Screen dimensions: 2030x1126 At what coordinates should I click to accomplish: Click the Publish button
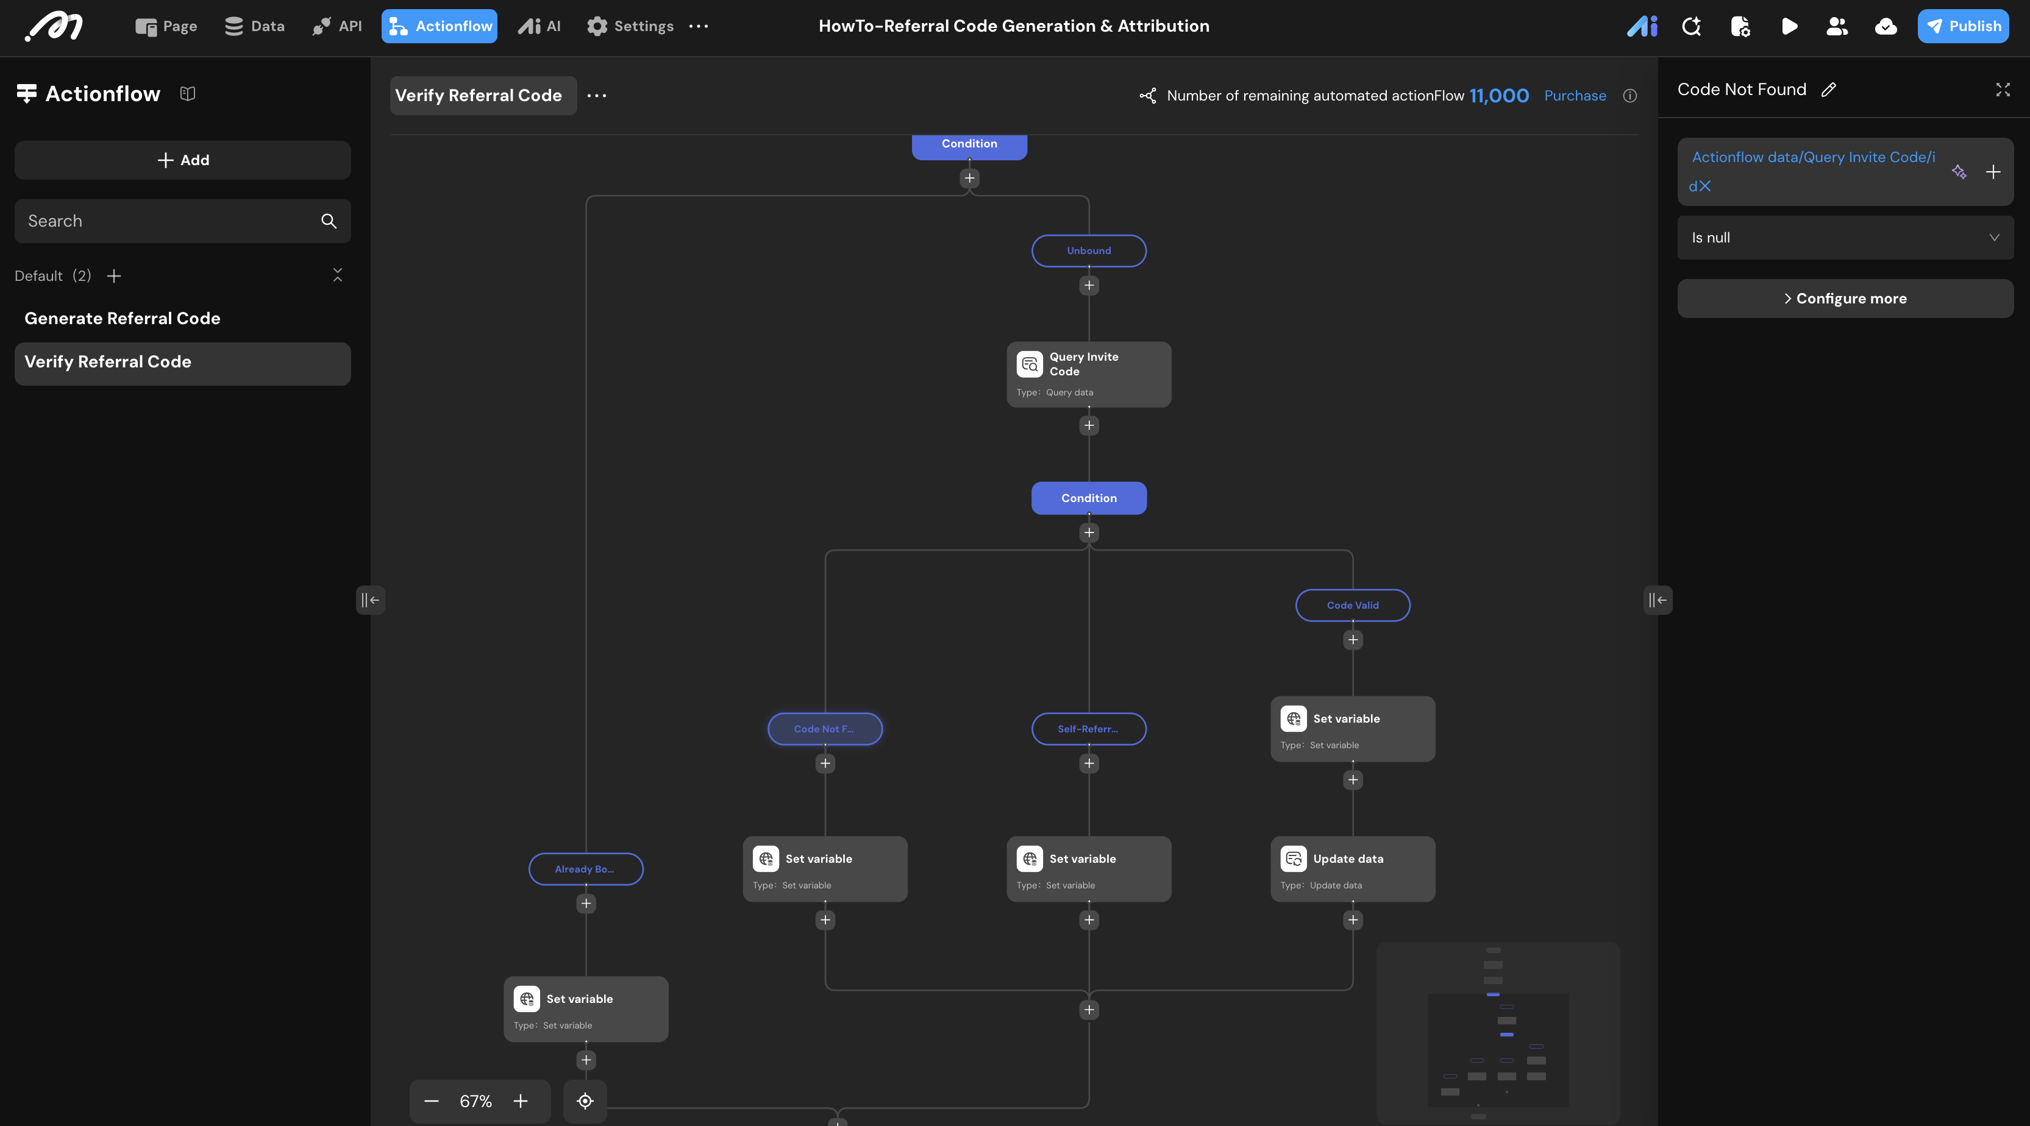1962,27
